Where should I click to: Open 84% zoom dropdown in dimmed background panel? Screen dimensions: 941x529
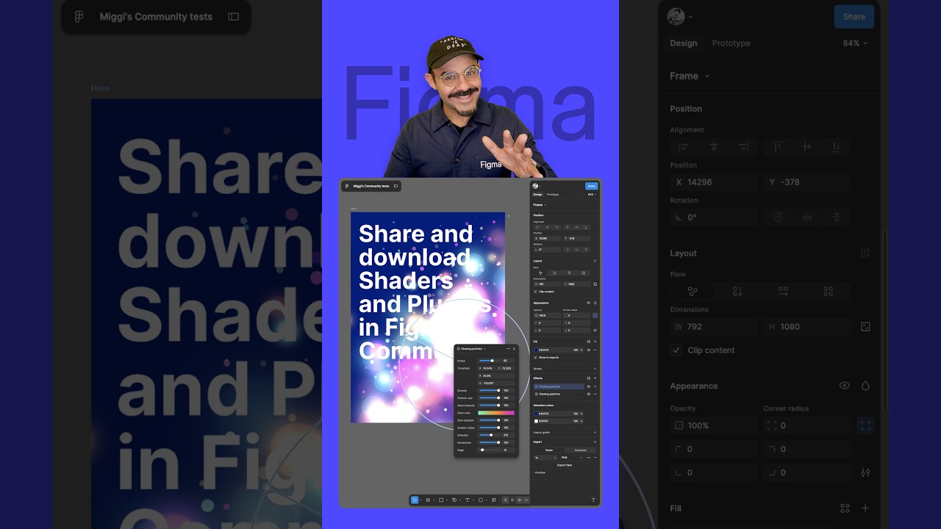pos(855,43)
